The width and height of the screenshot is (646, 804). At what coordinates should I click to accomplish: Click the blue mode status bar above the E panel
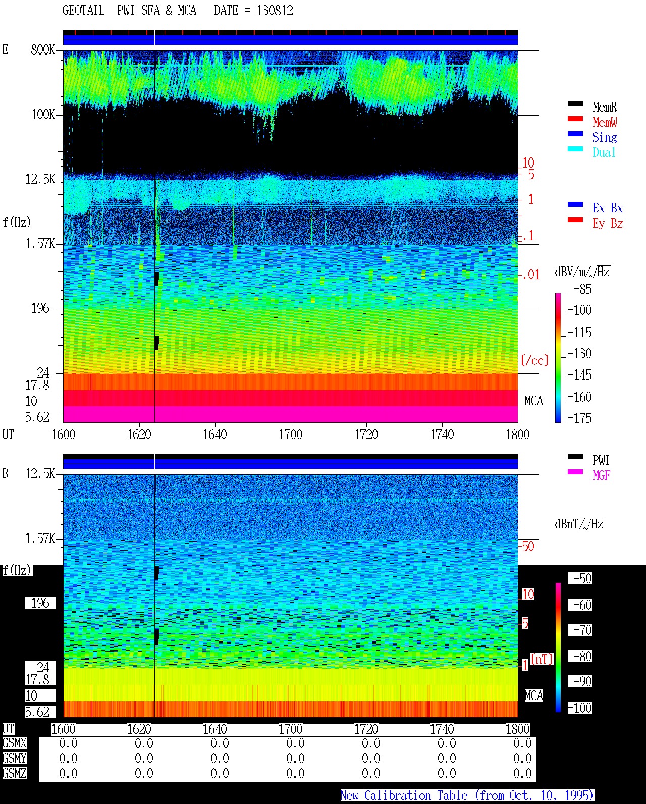[290, 39]
